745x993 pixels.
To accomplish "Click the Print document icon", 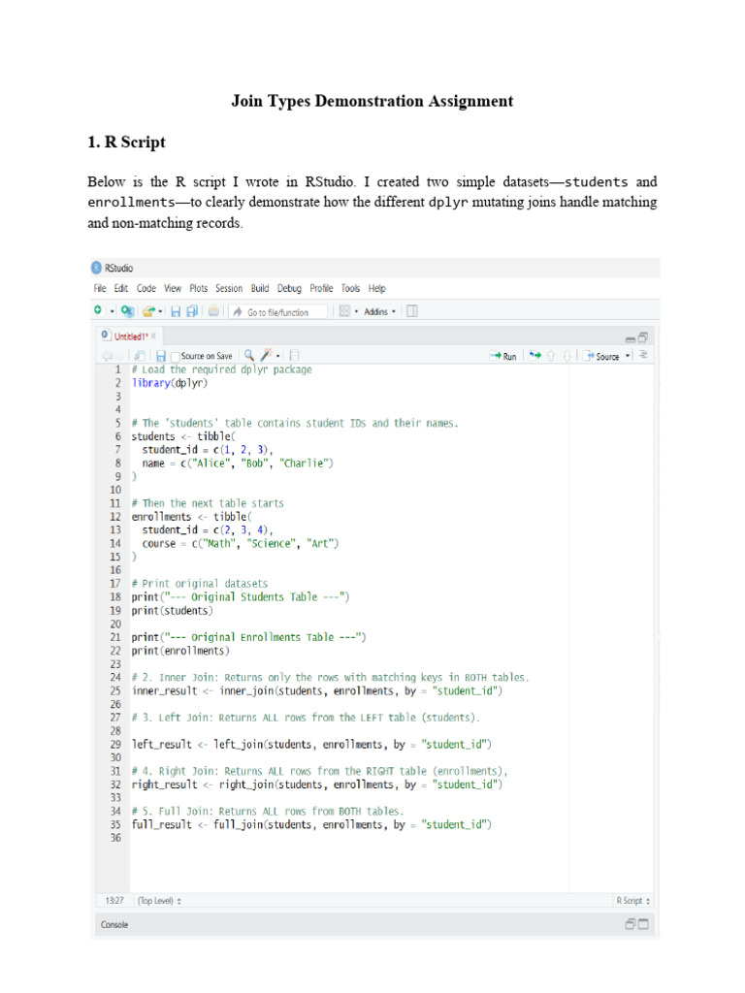I will pyautogui.click(x=213, y=310).
